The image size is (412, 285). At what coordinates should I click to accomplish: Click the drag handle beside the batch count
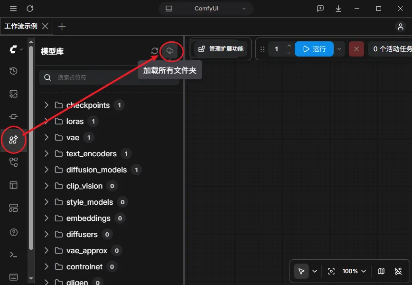[x=262, y=49]
